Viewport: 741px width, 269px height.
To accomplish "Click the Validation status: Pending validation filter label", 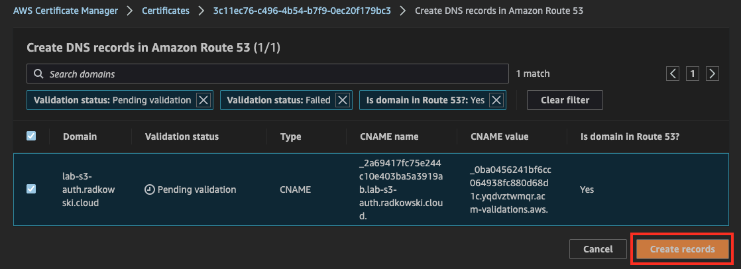I will 113,100.
